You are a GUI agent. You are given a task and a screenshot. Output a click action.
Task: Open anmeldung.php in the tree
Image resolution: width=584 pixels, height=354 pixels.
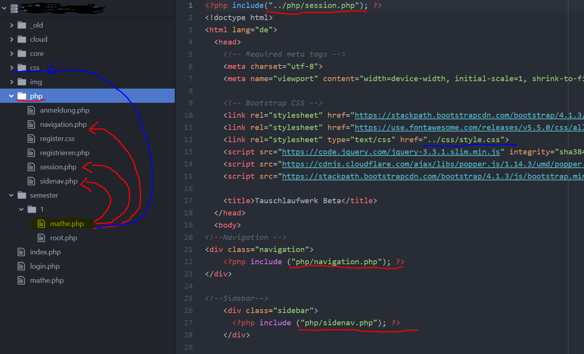tap(65, 110)
